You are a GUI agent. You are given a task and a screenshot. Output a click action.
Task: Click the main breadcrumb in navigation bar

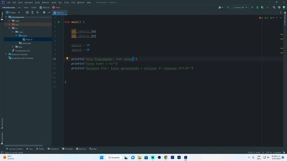point(26,8)
